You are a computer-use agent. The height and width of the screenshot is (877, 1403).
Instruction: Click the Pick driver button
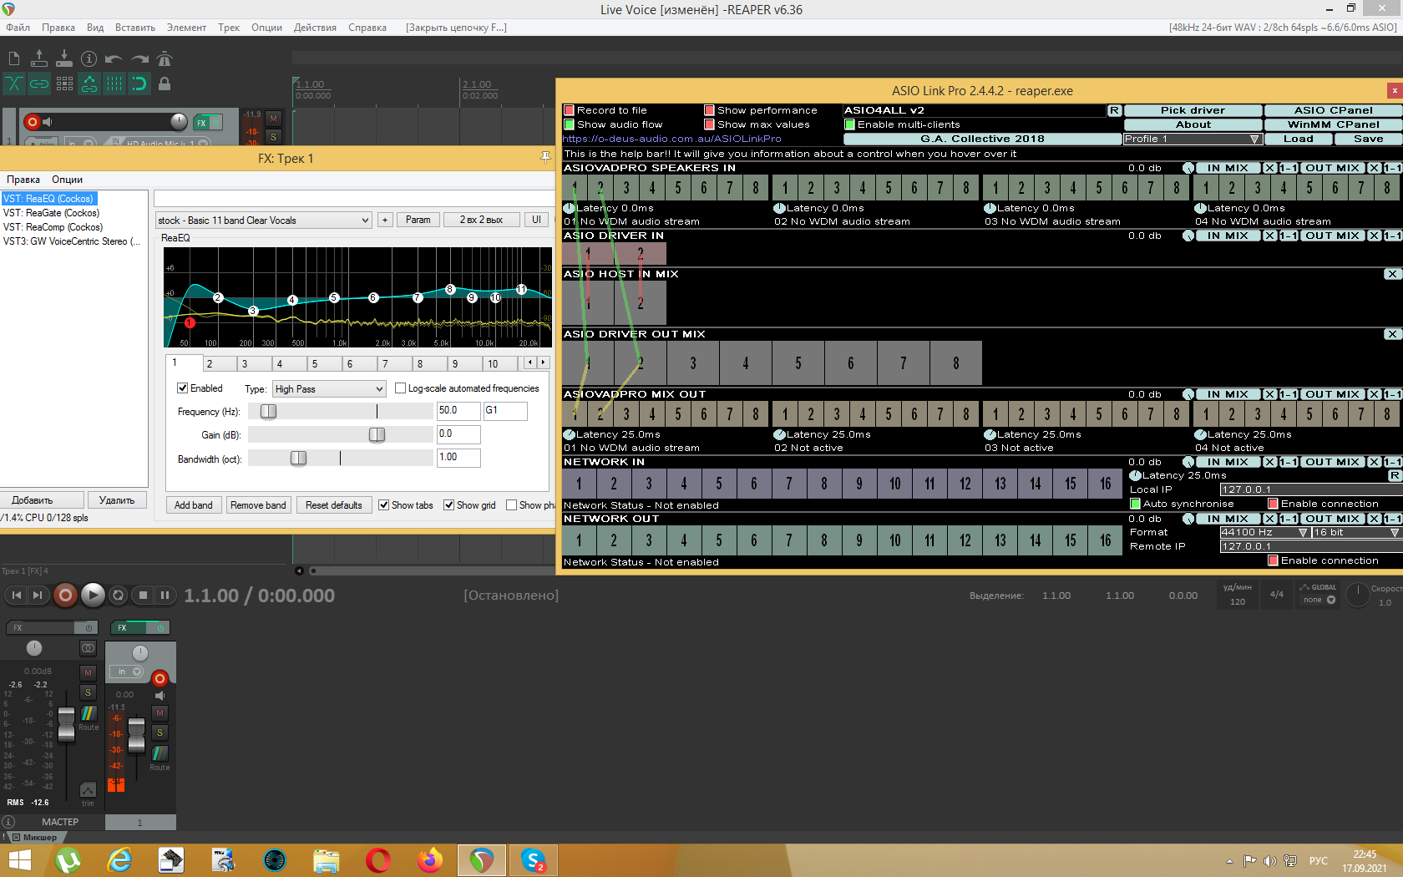click(1193, 110)
